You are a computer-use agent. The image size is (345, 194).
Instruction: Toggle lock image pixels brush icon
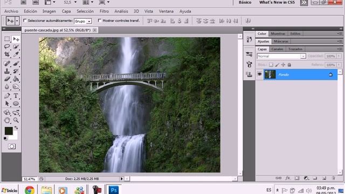point(277,65)
